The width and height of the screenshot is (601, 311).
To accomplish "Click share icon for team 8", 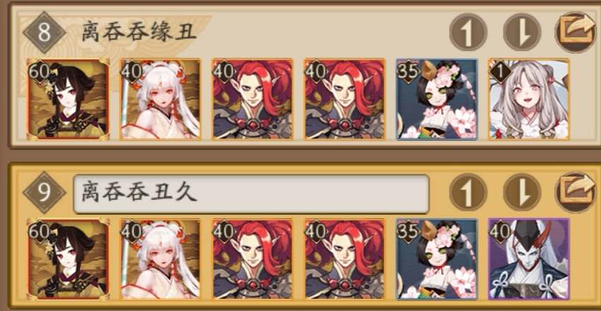I will pos(577,32).
